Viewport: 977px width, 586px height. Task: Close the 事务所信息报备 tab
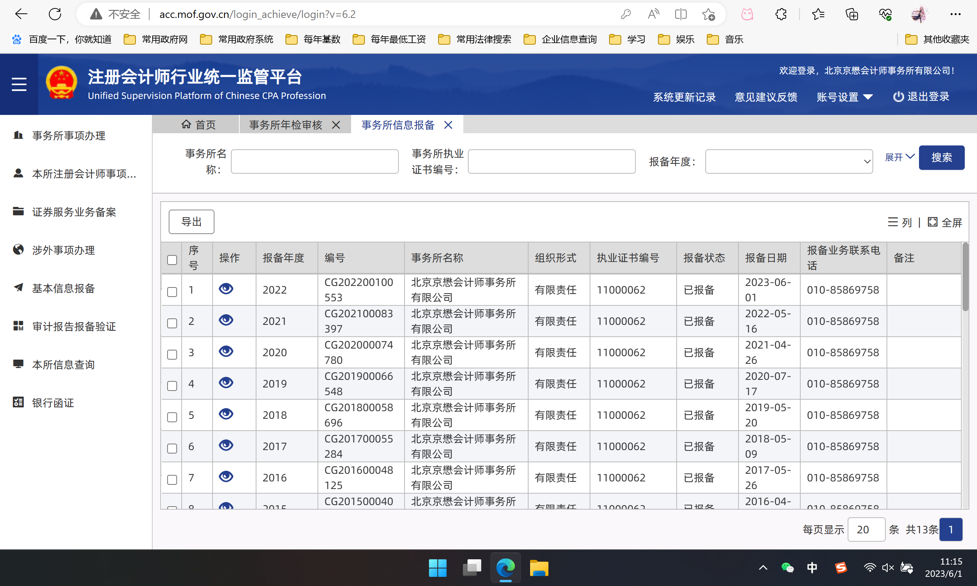point(448,125)
